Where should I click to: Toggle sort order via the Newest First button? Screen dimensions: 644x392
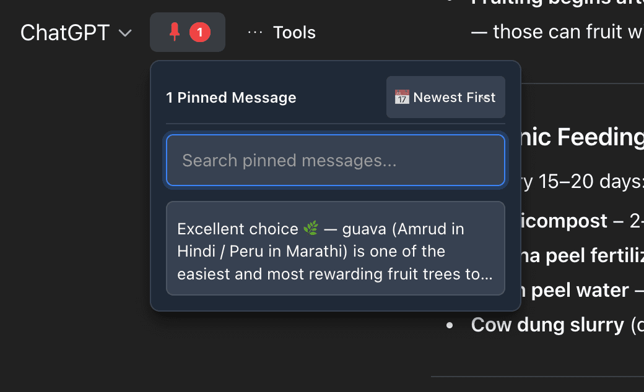445,97
